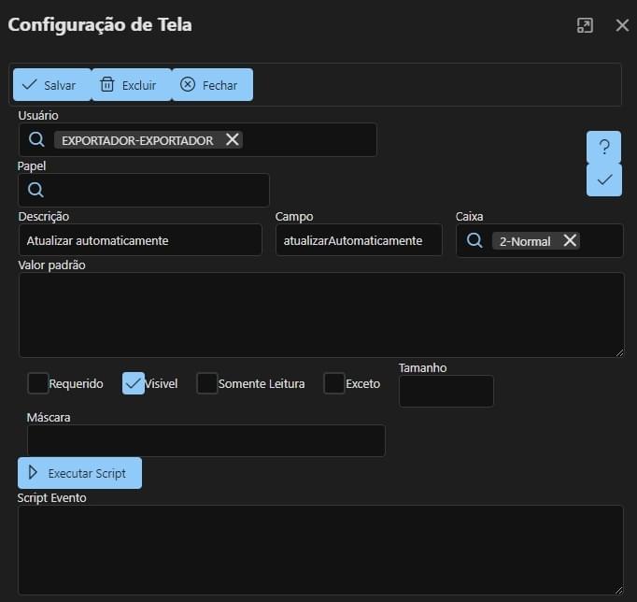
Task: Enable the Requerido checkbox
Action: (38, 383)
